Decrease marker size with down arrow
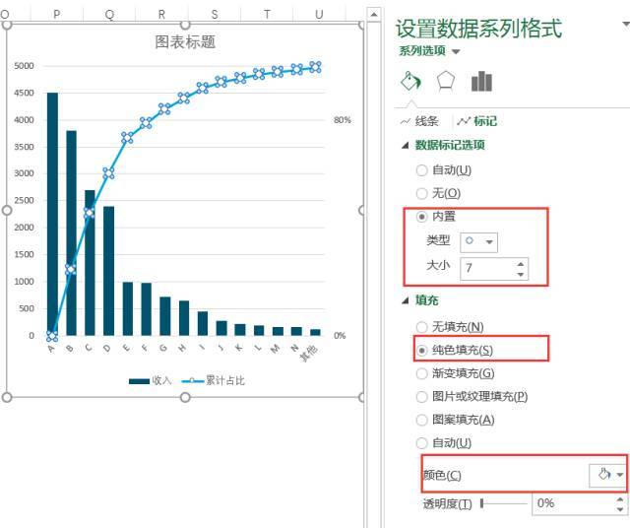 521,274
